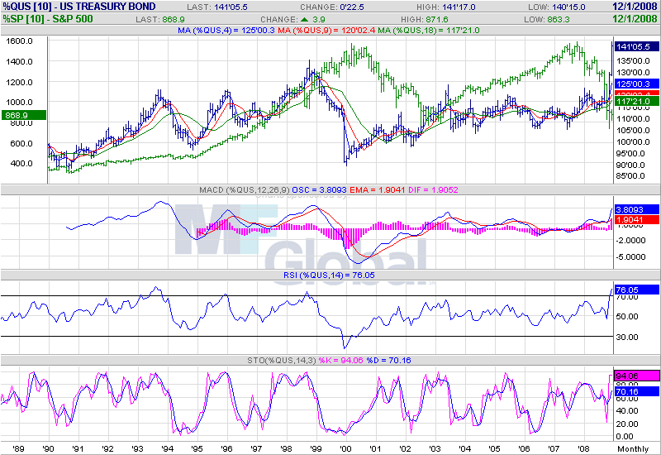Click the MA (%QUS,4) = 125'00.3 legend
Image resolution: width=661 pixels, height=455 pixels.
pyautogui.click(x=226, y=31)
